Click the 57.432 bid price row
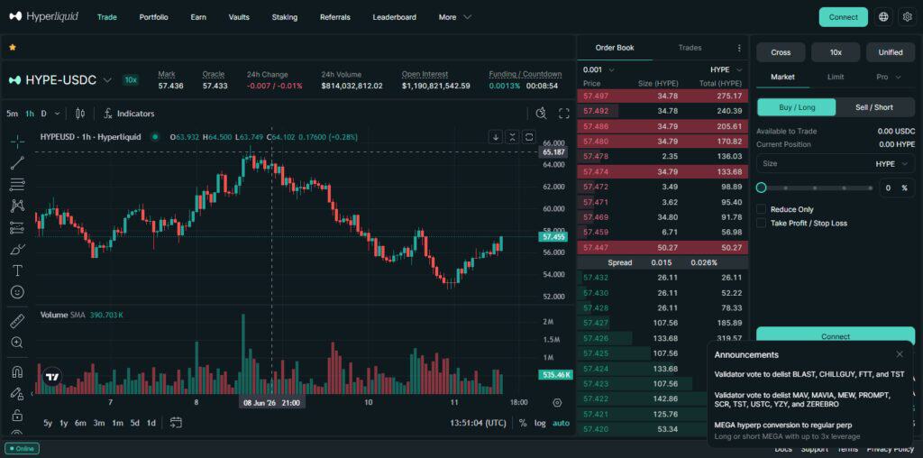Screen dimensions: 923x458 click(663, 278)
